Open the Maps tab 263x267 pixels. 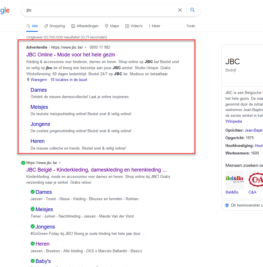click(x=112, y=26)
